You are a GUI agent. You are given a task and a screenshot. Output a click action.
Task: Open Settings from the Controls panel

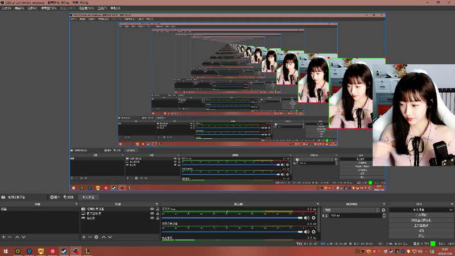click(421, 231)
